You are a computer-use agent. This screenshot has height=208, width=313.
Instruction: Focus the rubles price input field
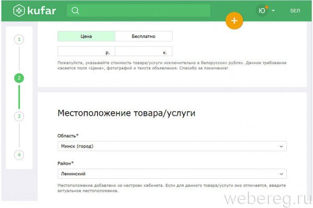point(83,52)
